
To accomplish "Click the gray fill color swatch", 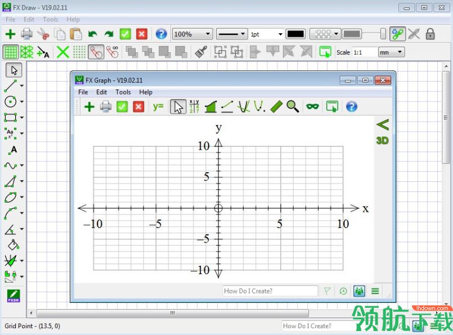I will click(x=352, y=34).
